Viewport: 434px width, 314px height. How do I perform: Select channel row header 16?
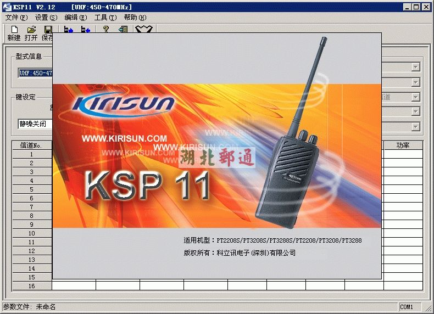click(x=32, y=286)
